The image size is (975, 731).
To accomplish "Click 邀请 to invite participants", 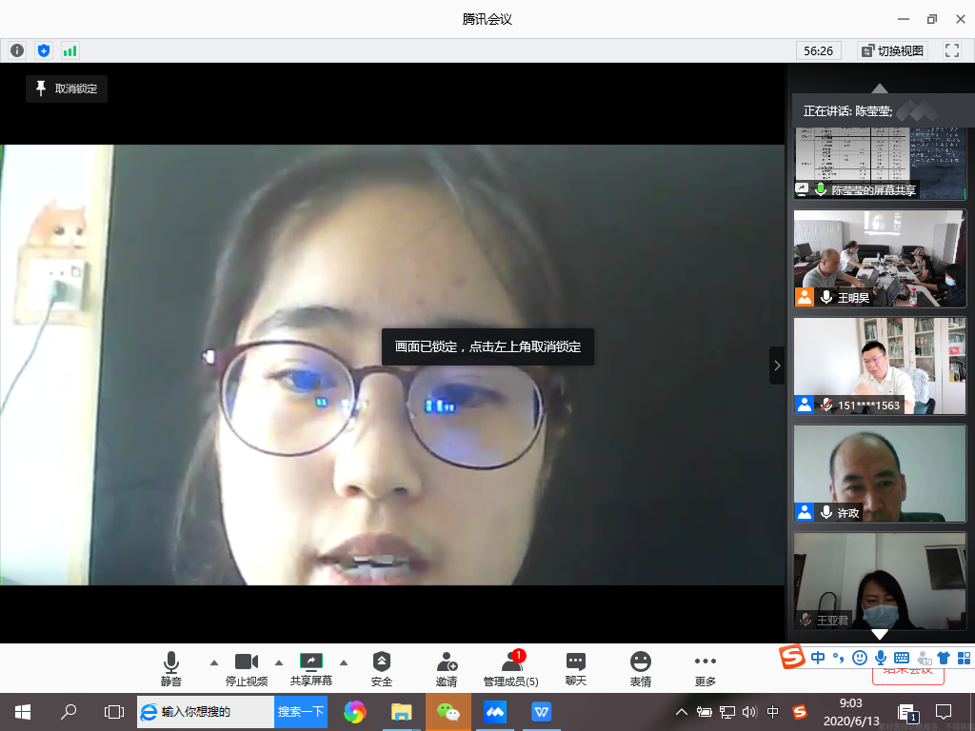I will (447, 669).
